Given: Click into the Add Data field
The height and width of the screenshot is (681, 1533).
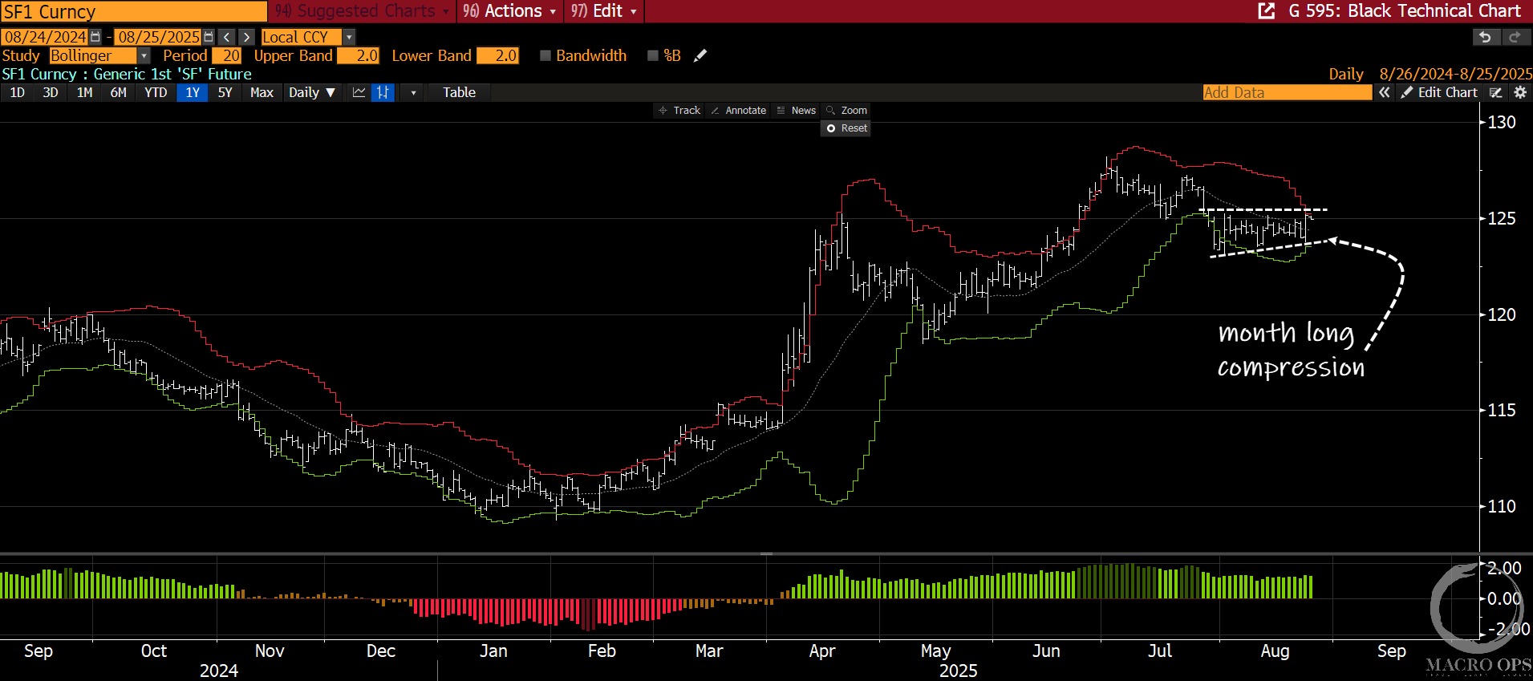Looking at the screenshot, I should coord(1287,92).
